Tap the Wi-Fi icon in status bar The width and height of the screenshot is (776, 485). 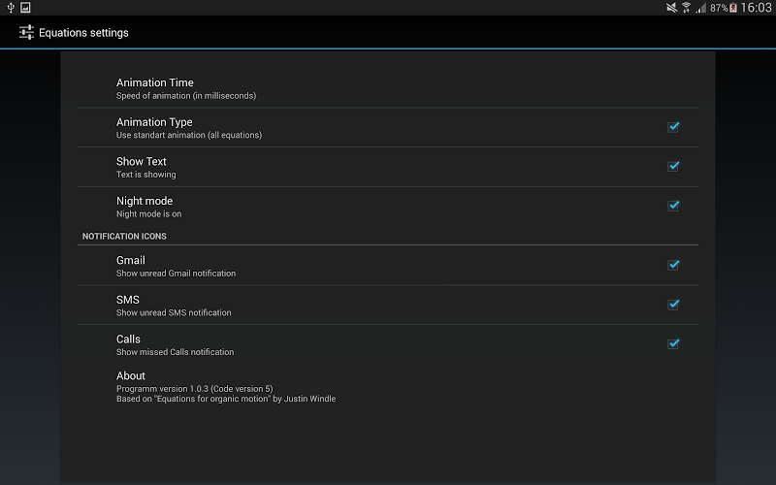point(686,8)
